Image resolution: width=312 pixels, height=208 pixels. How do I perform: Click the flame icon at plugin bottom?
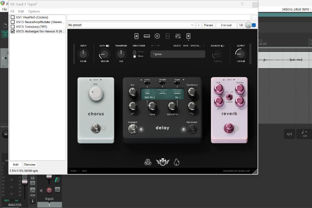[x=177, y=162]
